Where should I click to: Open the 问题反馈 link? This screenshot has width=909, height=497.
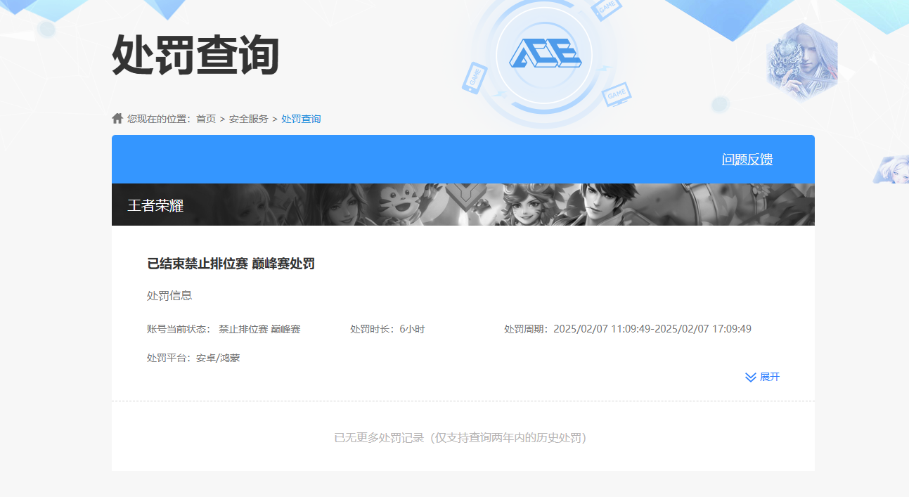pyautogui.click(x=747, y=160)
